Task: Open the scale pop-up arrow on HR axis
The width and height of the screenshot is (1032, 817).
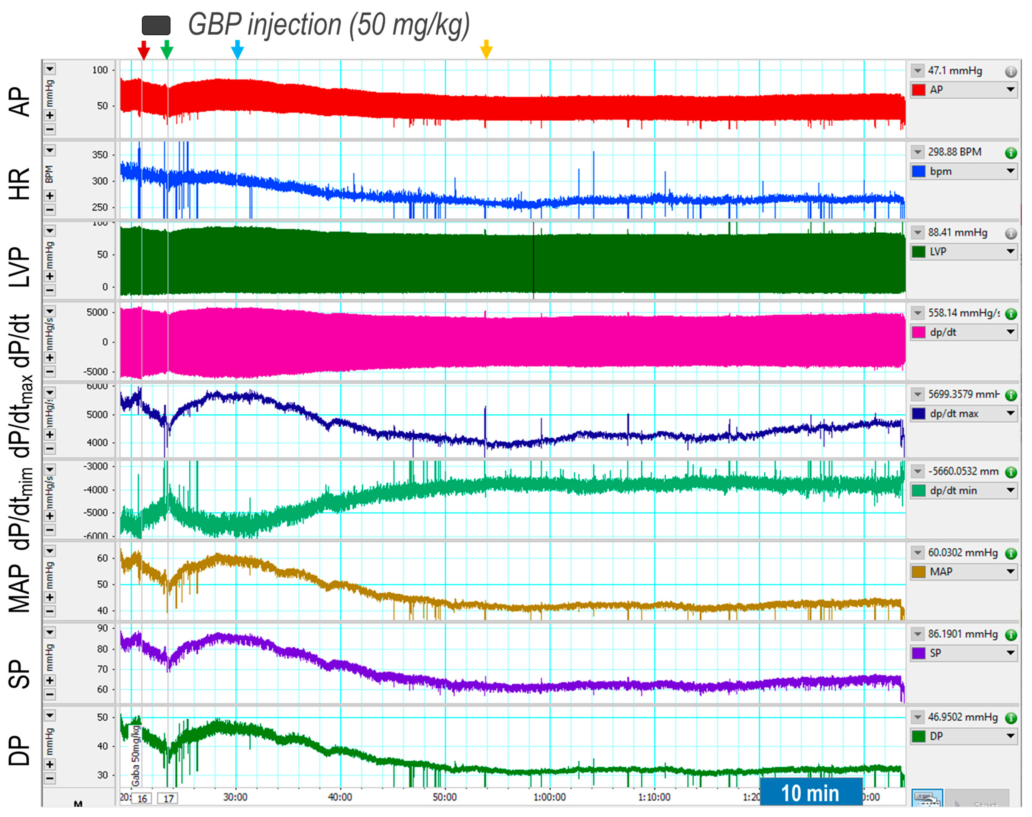Action: [x=50, y=151]
